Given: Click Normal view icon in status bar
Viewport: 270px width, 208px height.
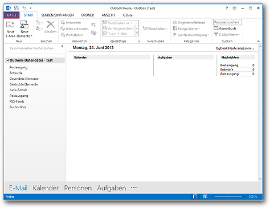Looking at the screenshot, I should coord(195,197).
